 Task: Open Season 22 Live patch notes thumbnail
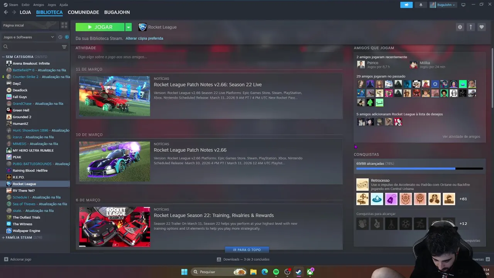click(115, 96)
